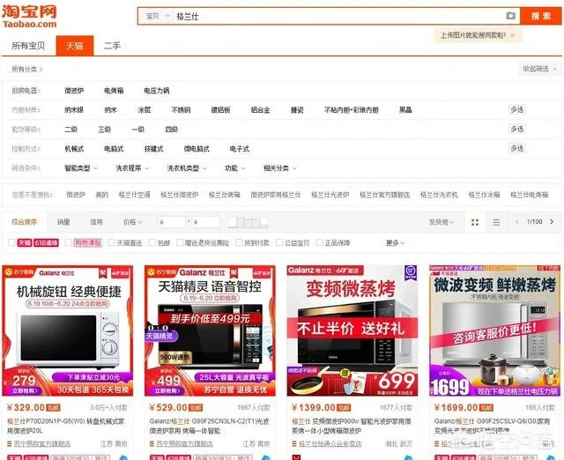Image resolution: width=564 pixels, height=460 pixels.
Task: Open the 发货地 location dropdown
Action: 441,222
